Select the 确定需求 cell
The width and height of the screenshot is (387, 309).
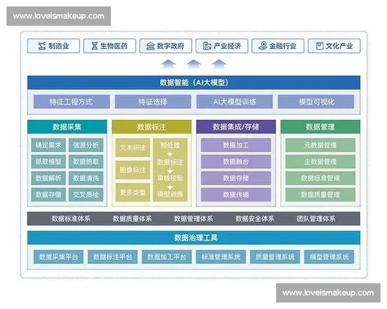[48, 145]
